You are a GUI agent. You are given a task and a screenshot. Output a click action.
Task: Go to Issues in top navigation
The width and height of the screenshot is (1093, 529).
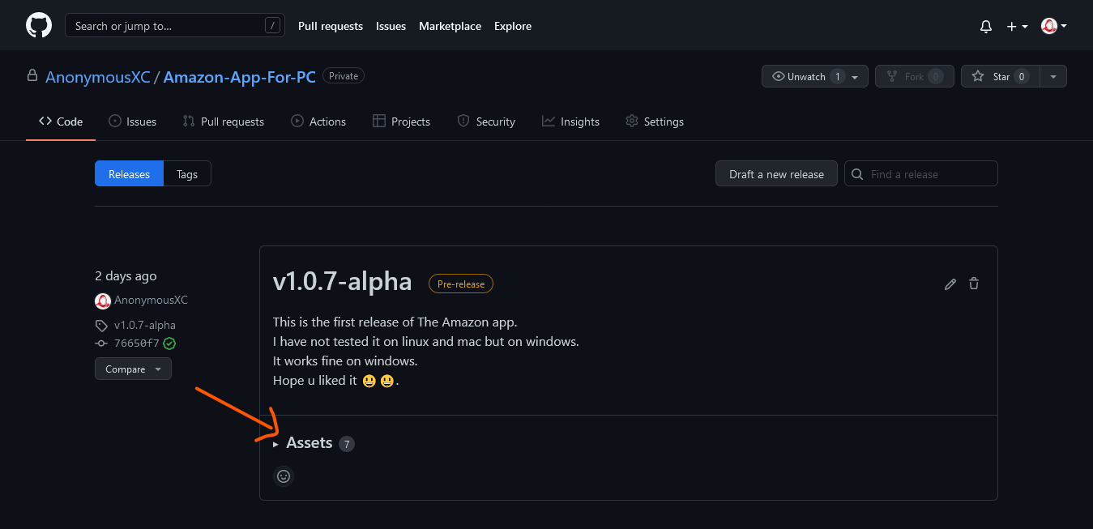coord(391,26)
